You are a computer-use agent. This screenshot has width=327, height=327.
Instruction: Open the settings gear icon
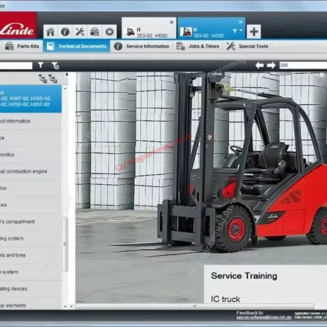[110, 32]
